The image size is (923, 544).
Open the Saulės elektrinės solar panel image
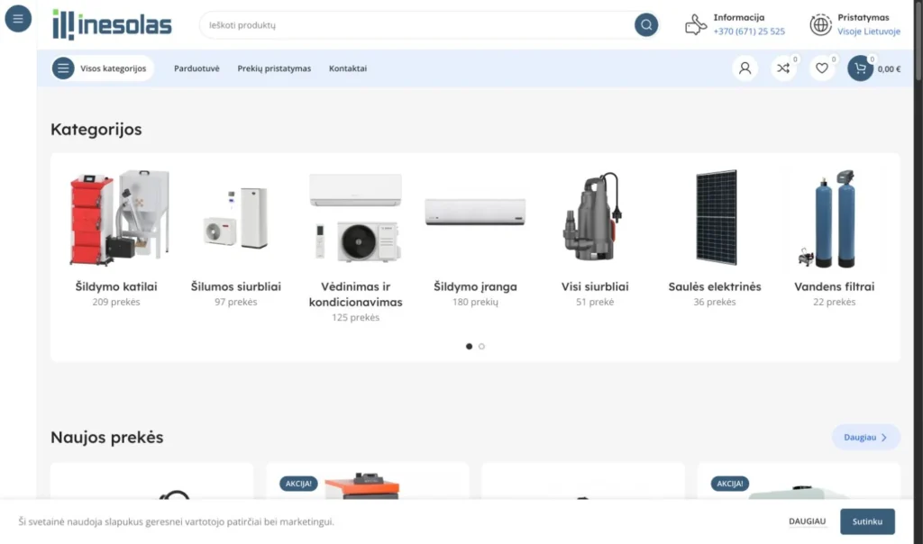(715, 218)
